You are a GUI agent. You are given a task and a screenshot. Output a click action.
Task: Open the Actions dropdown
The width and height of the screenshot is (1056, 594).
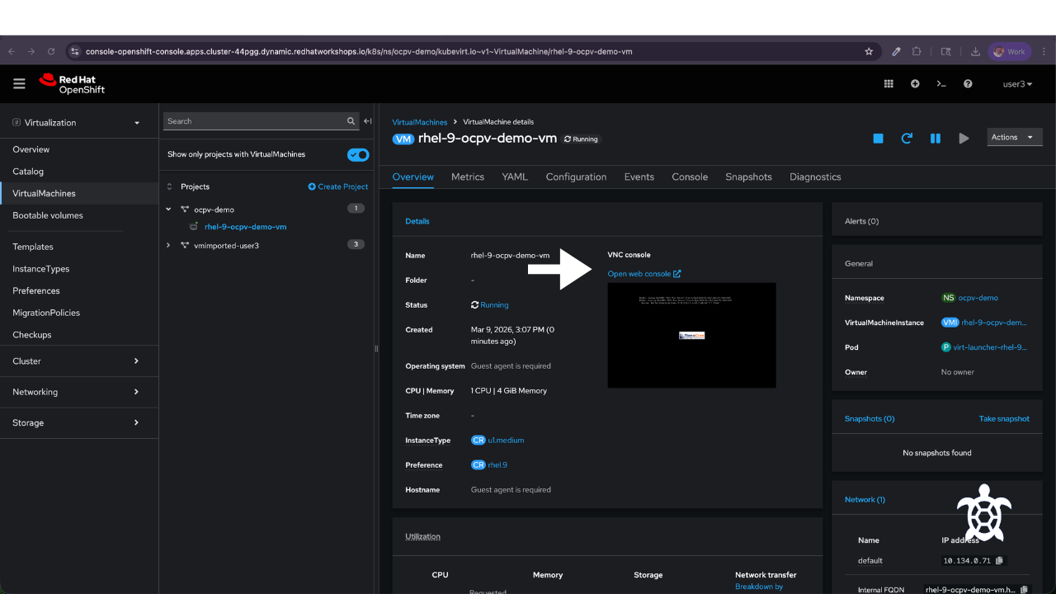tap(1015, 137)
